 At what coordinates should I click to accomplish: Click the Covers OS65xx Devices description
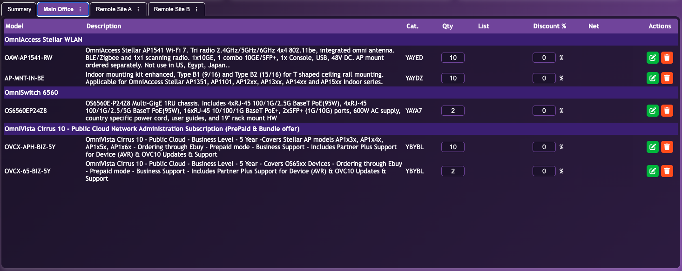click(x=244, y=171)
